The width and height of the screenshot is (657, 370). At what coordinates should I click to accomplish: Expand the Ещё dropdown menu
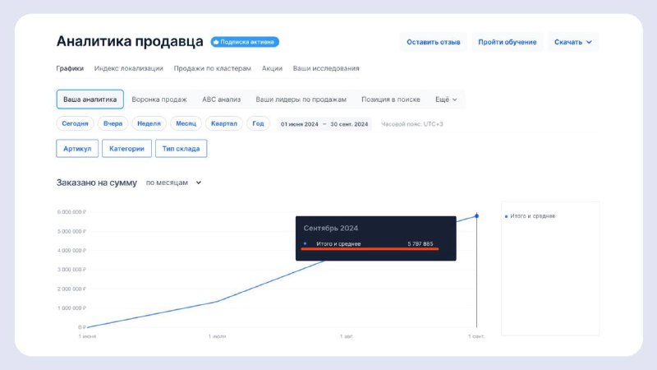click(x=446, y=99)
